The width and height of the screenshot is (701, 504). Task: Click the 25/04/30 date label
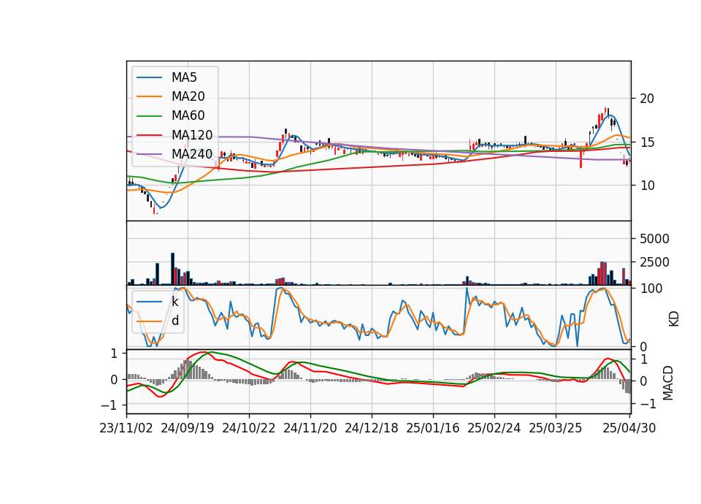[629, 428]
